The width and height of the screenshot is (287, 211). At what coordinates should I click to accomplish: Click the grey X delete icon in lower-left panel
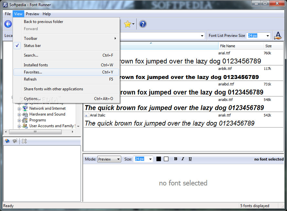click(24, 141)
